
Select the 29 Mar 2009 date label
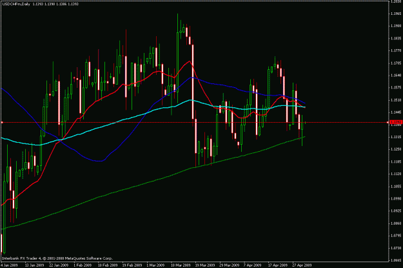[230, 265]
